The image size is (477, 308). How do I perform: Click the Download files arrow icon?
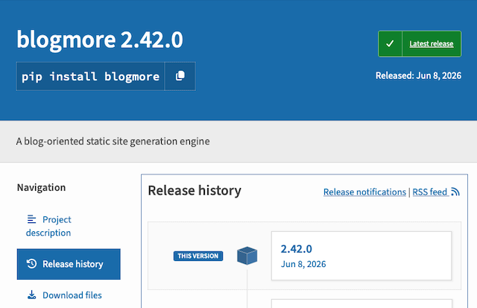tap(31, 295)
